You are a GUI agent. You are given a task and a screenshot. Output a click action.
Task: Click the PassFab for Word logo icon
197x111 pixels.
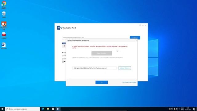click(x=59, y=28)
